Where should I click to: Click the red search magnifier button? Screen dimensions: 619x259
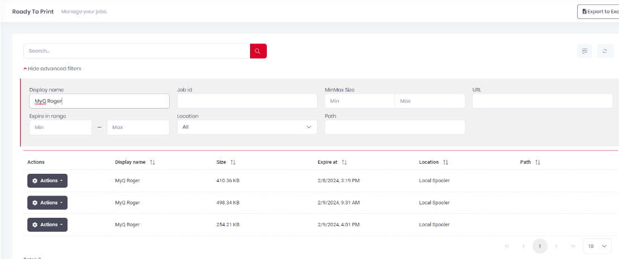pyautogui.click(x=258, y=51)
